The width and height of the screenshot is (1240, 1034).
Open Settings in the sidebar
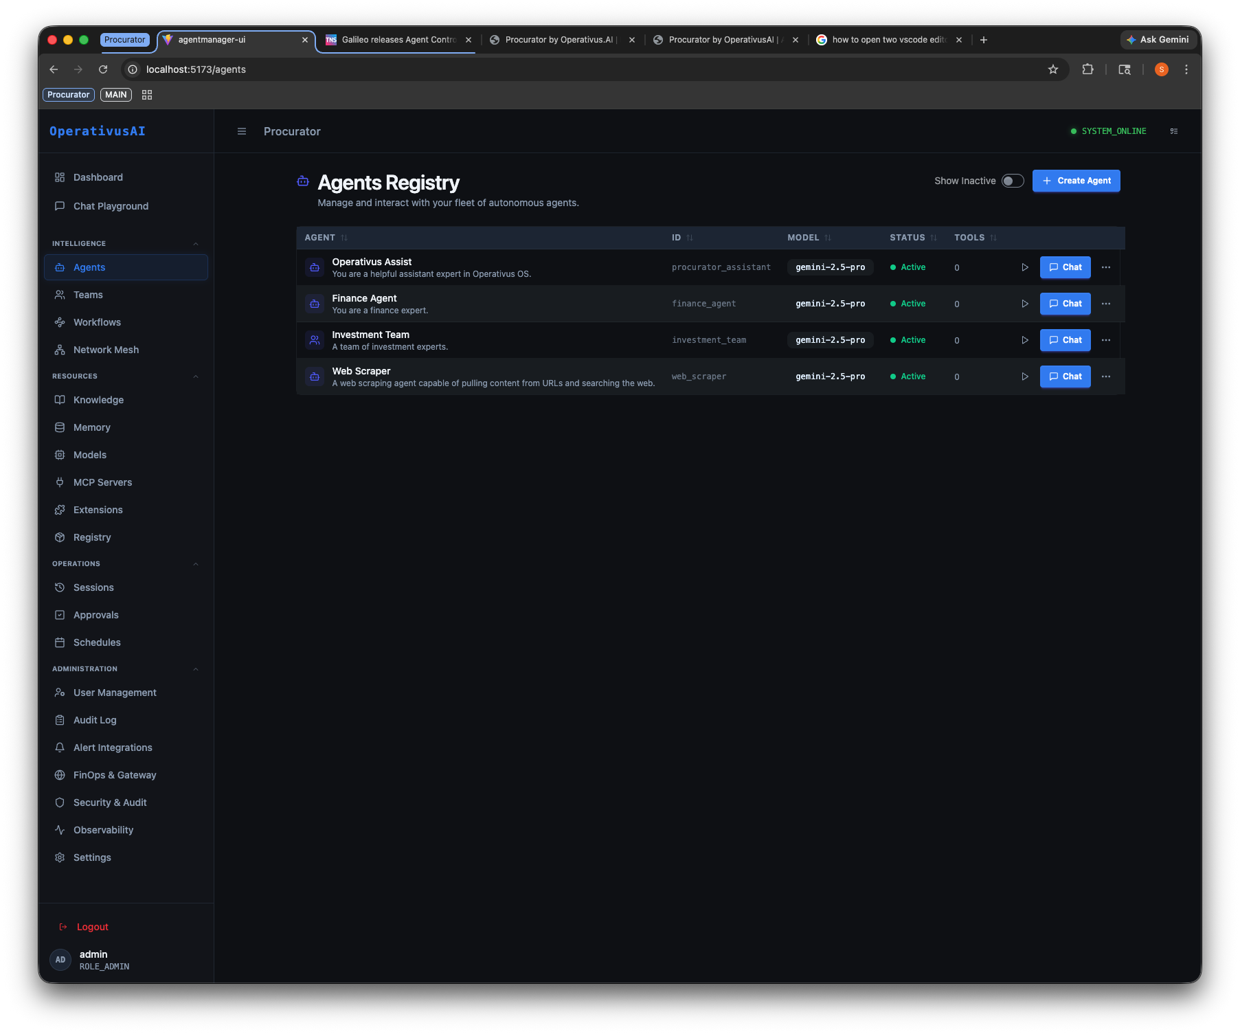[126, 857]
